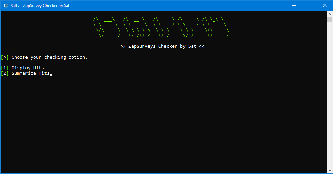Click the [>] prompt marker
Screen dimensions: 333x174
click(5, 57)
